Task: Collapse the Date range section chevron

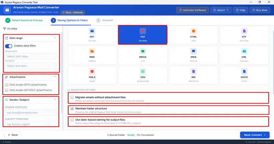Action: coord(55,38)
